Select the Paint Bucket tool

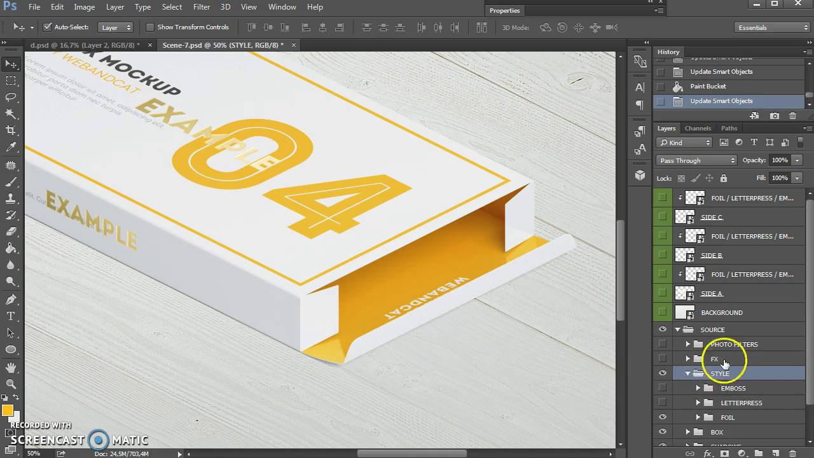11,249
